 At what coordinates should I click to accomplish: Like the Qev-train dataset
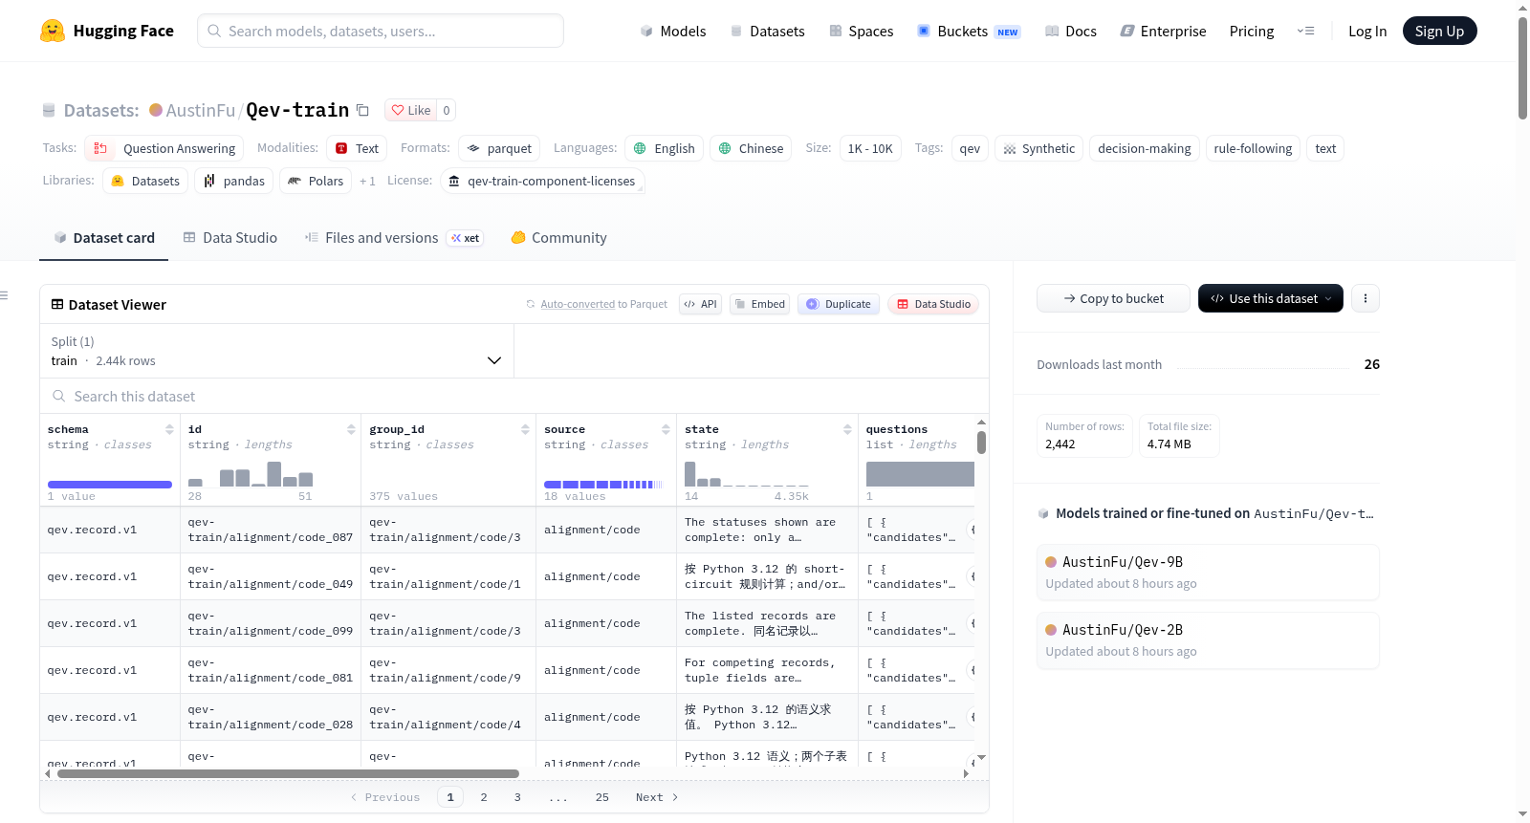point(411,110)
